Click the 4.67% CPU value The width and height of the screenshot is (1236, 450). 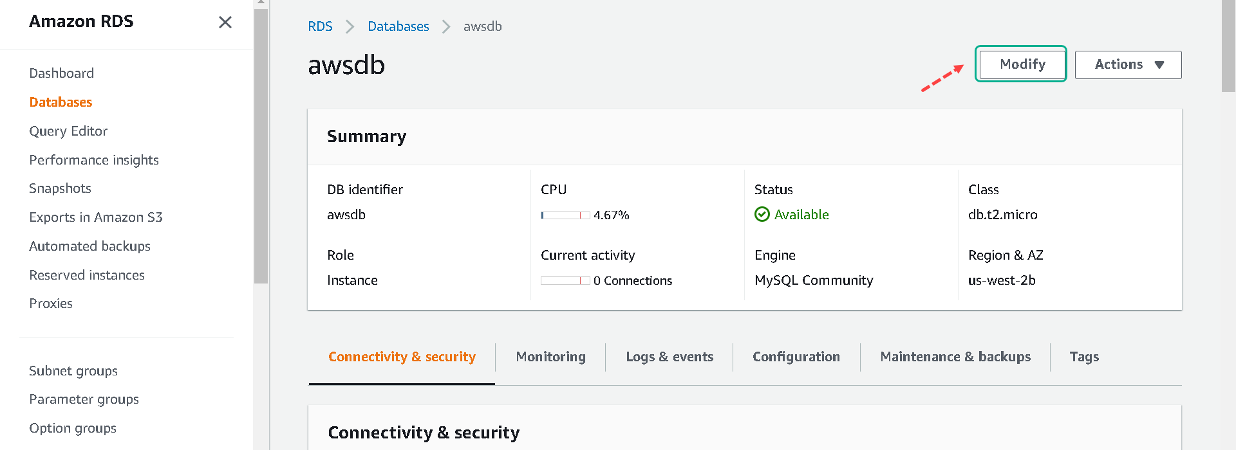click(612, 215)
